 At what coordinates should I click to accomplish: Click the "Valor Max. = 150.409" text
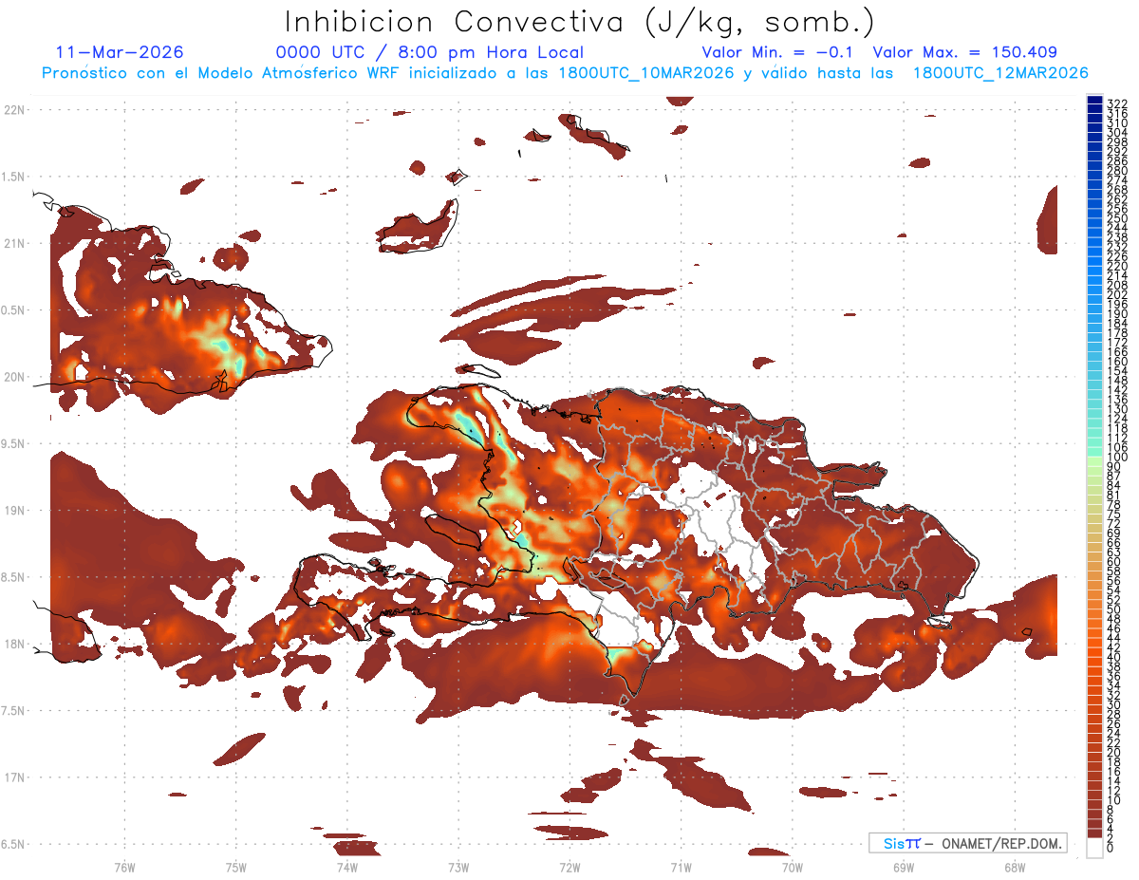tap(964, 52)
